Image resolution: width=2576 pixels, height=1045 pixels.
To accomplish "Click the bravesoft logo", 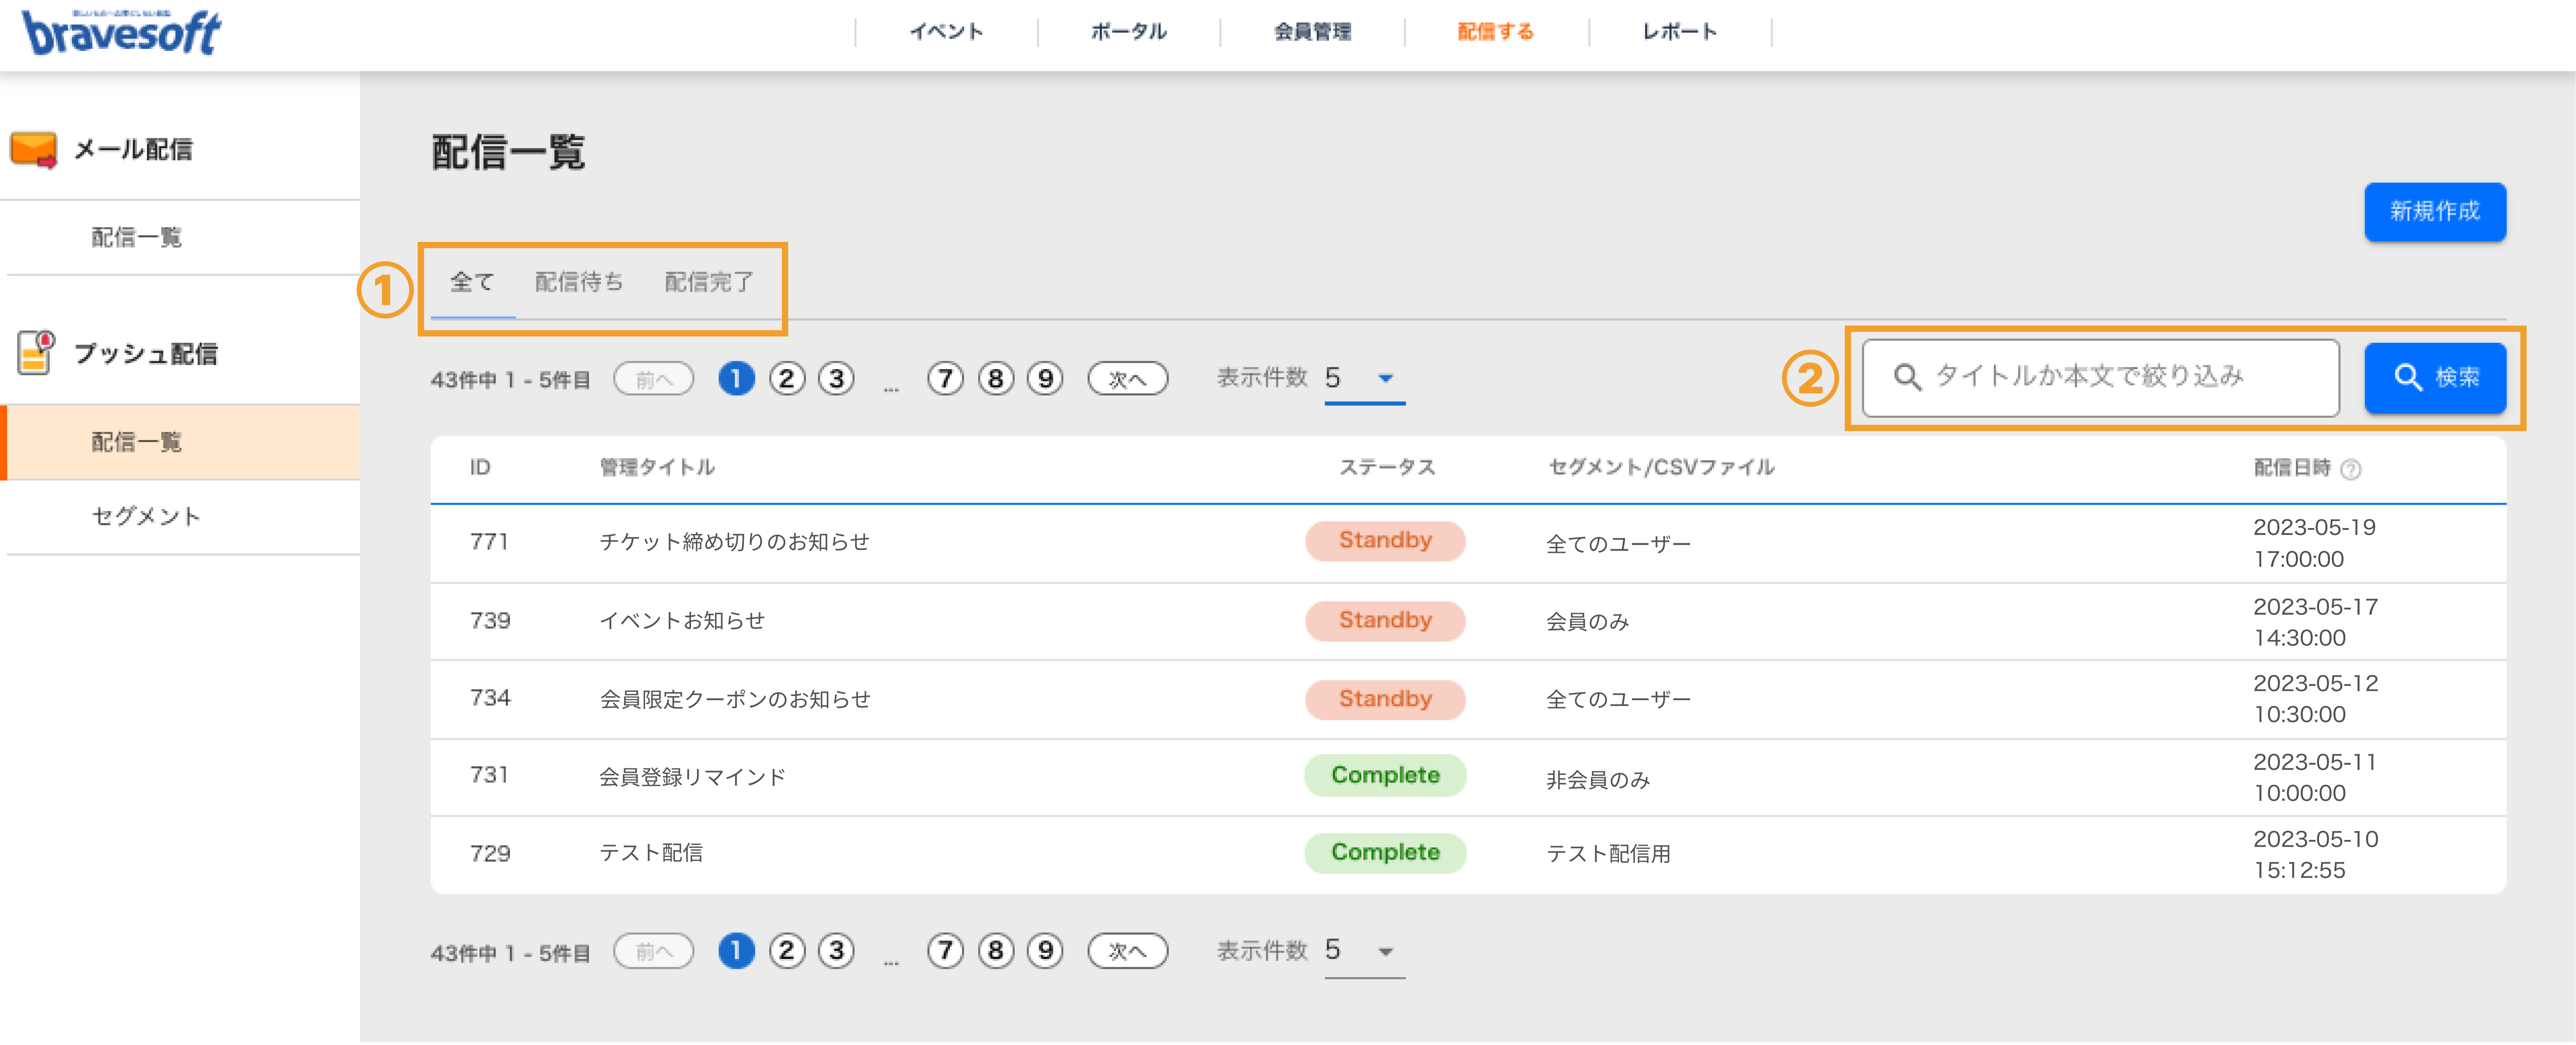I will 121,32.
